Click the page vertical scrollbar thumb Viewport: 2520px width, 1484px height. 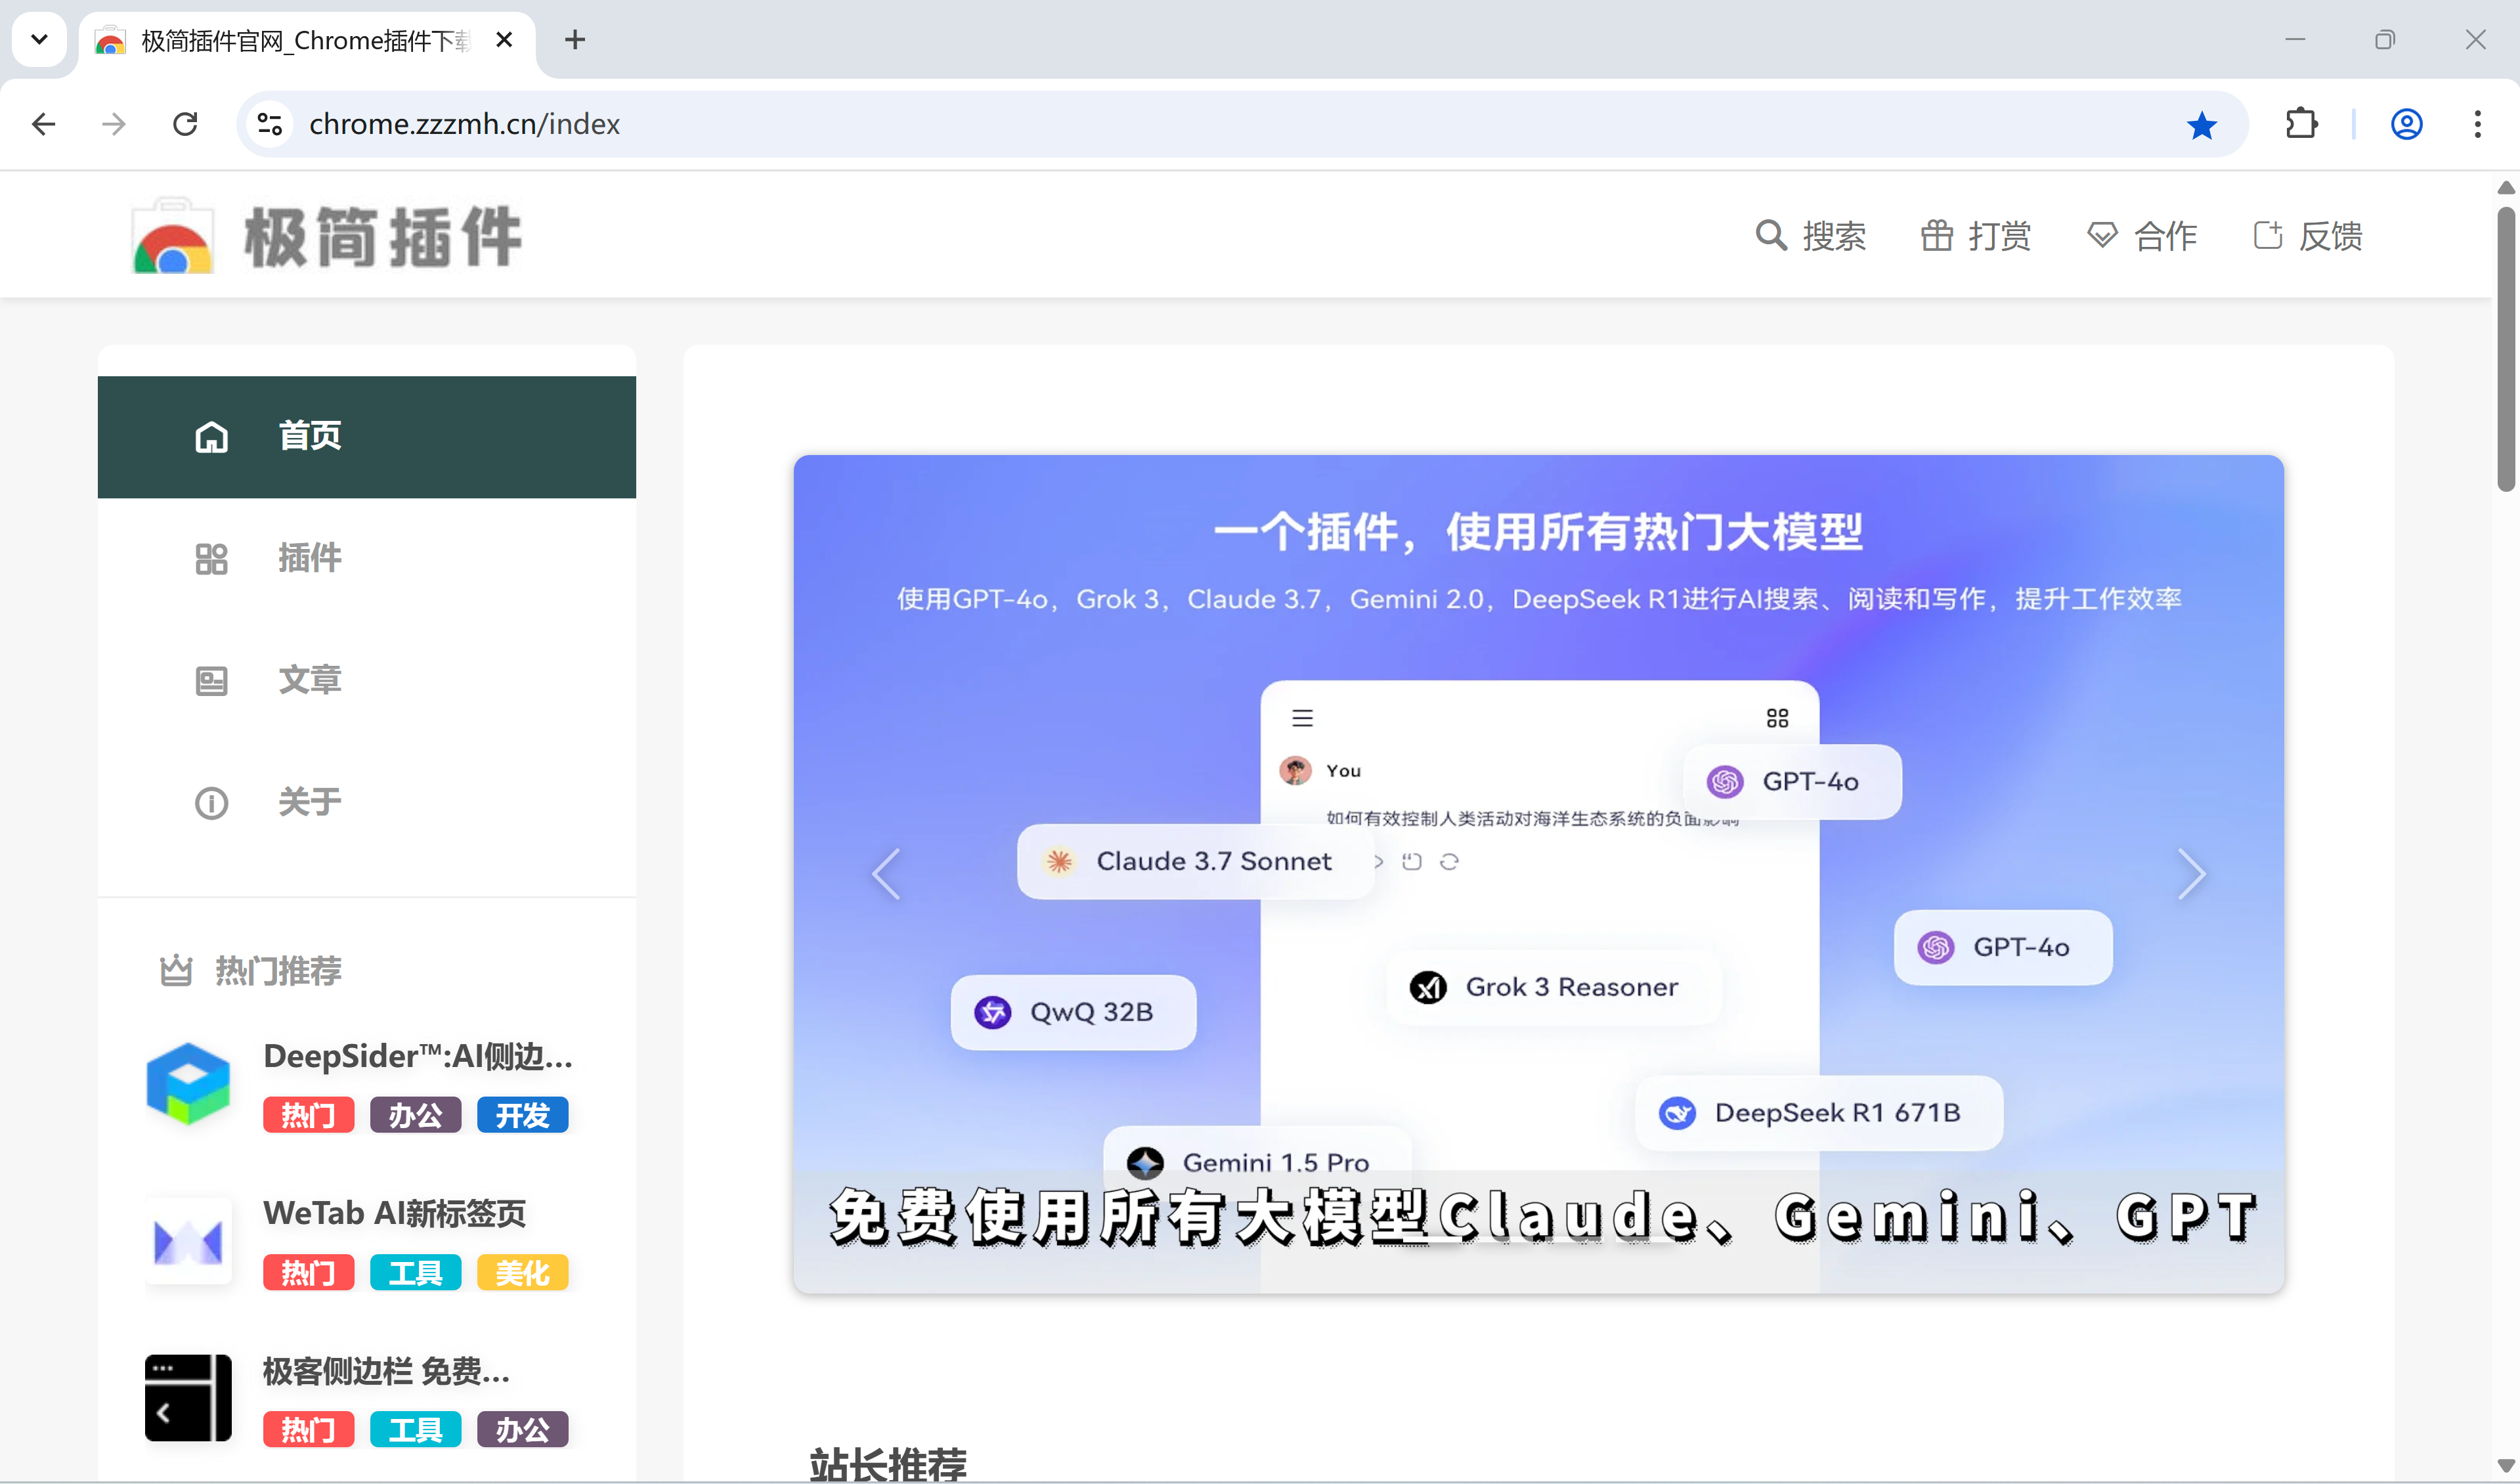[2505, 350]
